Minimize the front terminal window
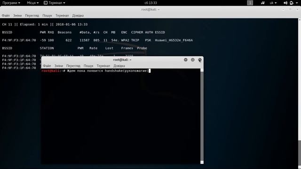Image resolution: width=301 pixels, height=169 pixels. pos(185,60)
